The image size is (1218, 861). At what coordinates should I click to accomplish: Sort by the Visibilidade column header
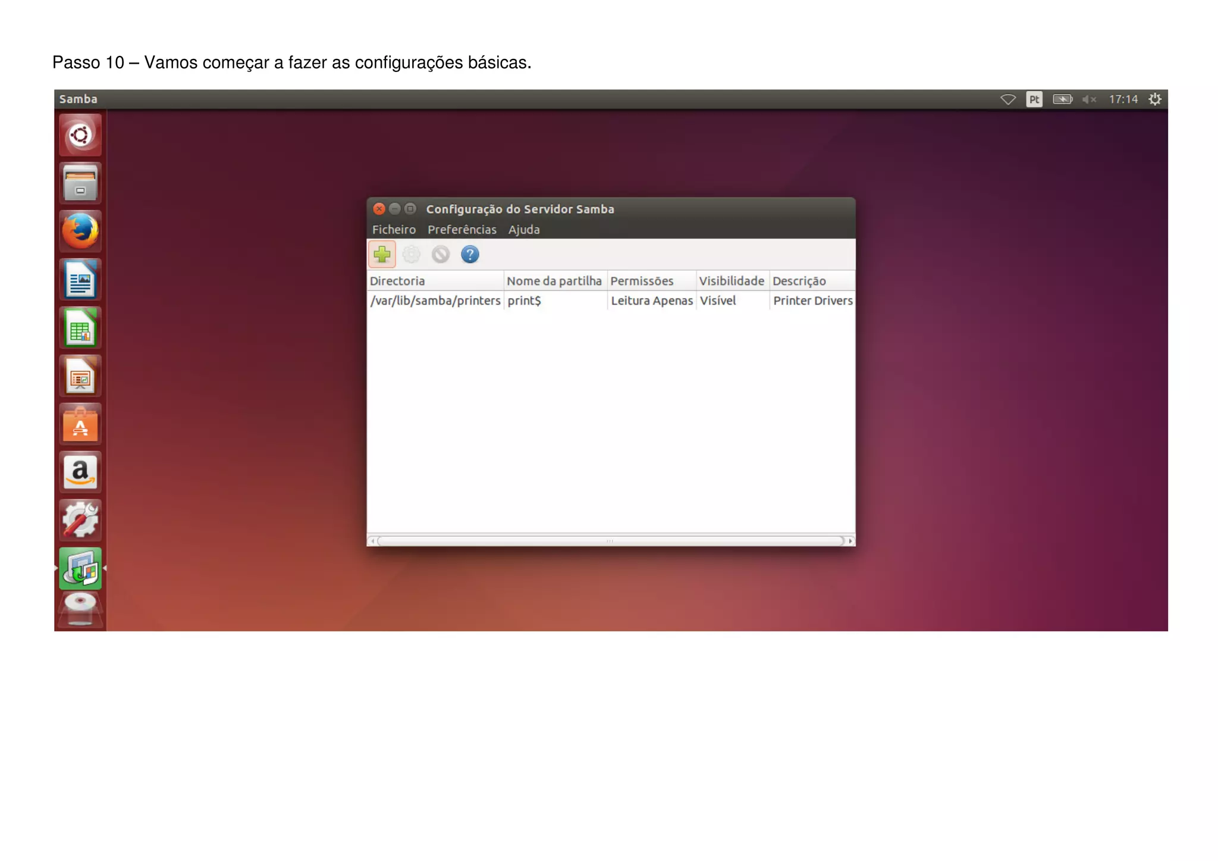point(733,281)
